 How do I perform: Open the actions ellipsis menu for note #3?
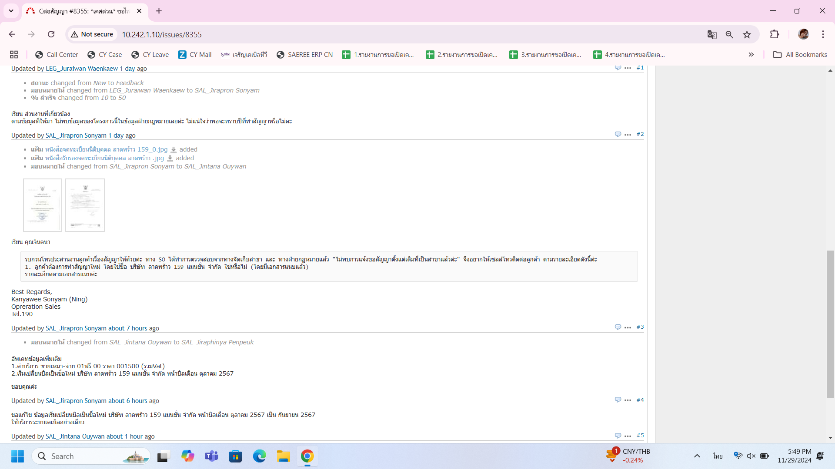pos(628,327)
